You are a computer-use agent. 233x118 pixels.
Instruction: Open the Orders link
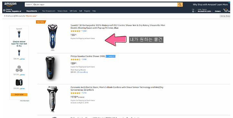(218, 11)
